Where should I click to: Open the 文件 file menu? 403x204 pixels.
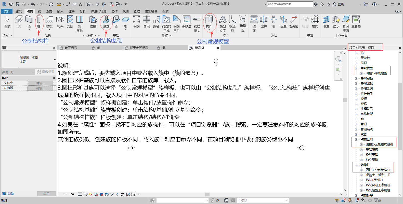[7, 11]
